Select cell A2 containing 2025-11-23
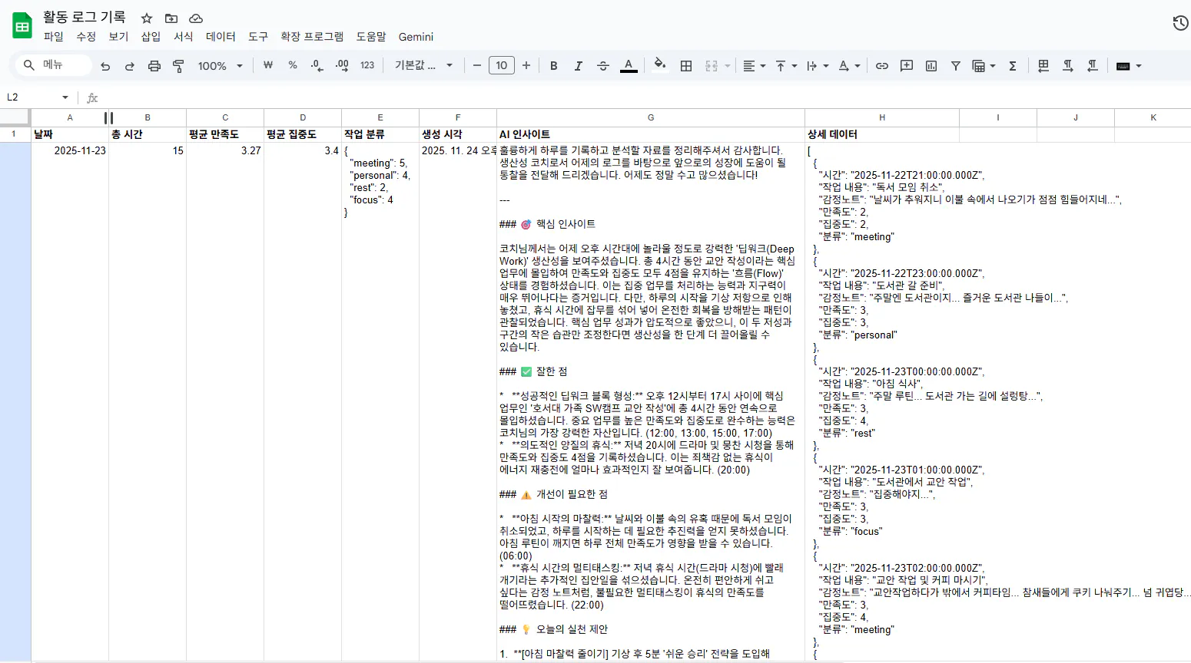This screenshot has width=1191, height=663. tap(70, 150)
